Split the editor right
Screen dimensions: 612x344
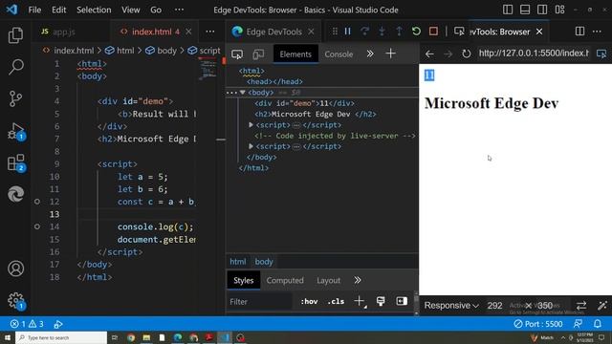pos(579,32)
